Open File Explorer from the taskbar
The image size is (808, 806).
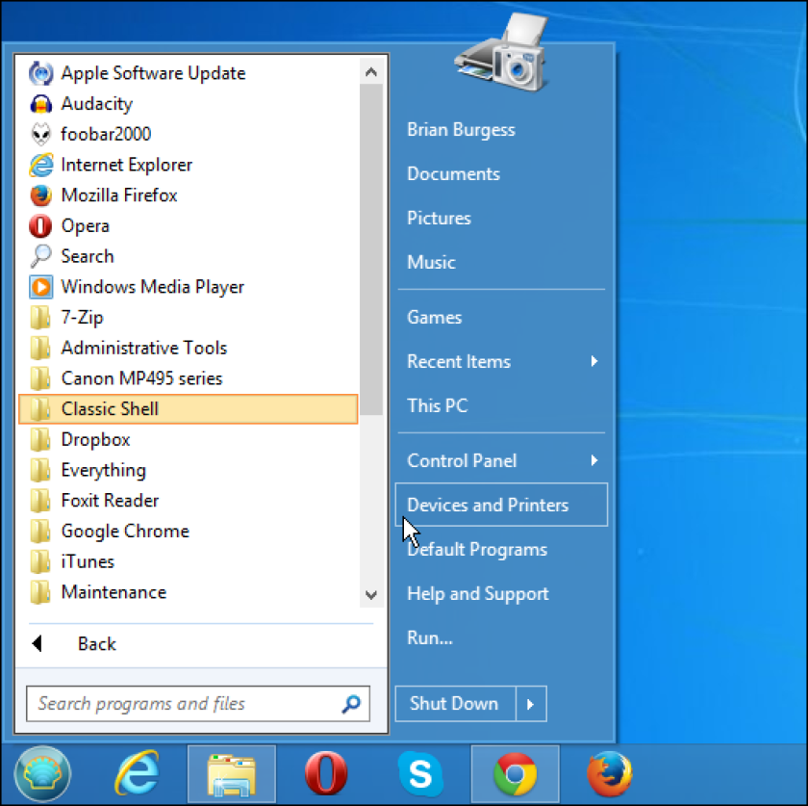232,774
